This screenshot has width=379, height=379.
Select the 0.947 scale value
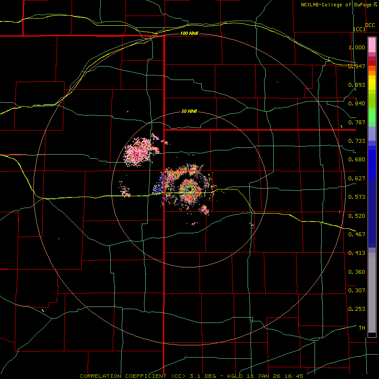tap(357, 66)
